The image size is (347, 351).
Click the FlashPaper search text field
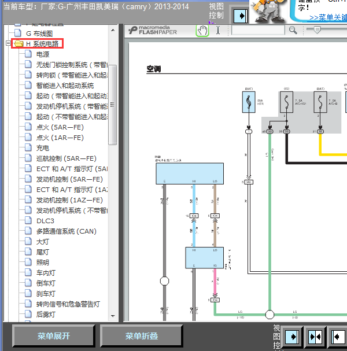pos(258,30)
